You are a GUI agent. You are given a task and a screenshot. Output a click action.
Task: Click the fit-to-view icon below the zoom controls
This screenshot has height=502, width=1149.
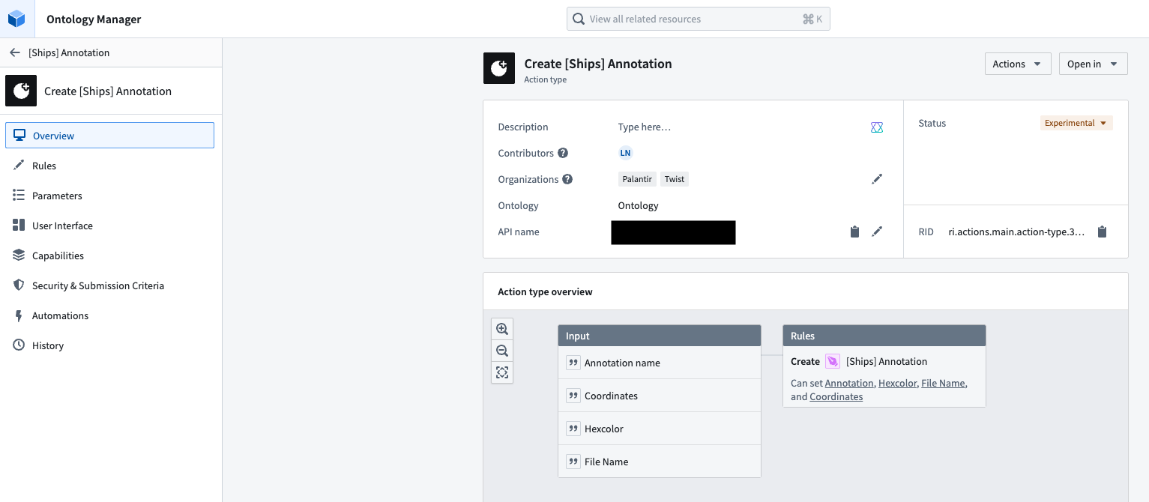tap(502, 372)
